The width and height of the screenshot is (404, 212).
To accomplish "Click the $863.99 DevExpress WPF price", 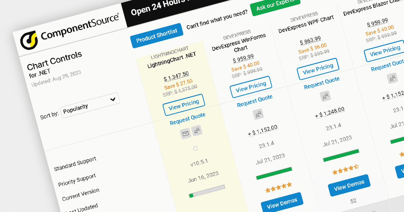I will [x=310, y=41].
